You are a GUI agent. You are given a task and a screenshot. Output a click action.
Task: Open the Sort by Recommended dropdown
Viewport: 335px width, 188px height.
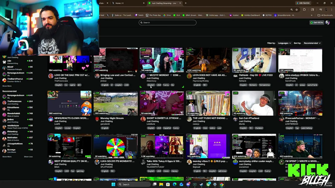[312, 43]
